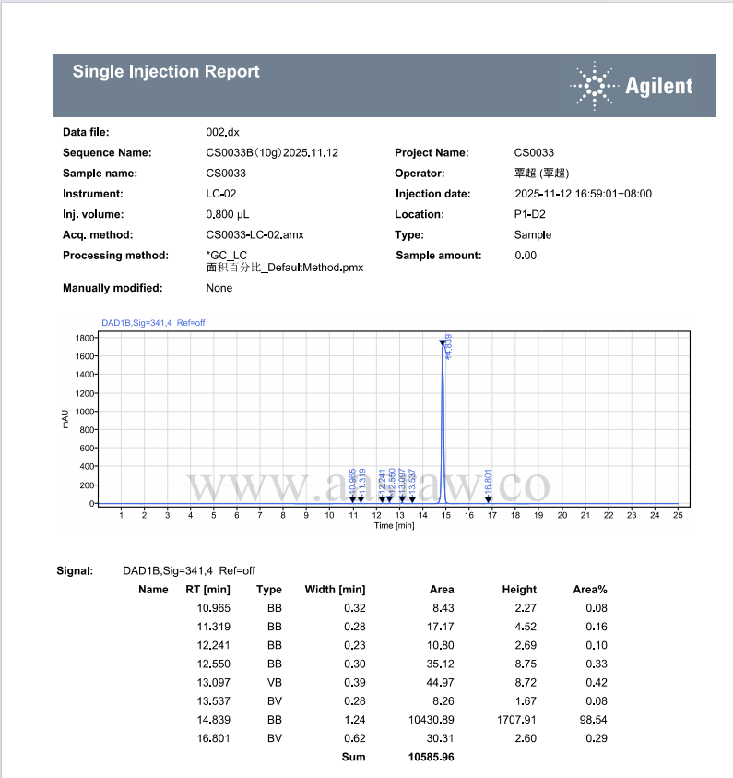Click the Single Injection Report title
The width and height of the screenshot is (733, 778).
(166, 72)
